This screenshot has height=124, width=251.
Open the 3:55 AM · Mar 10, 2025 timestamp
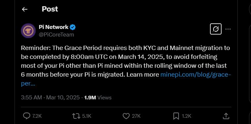pyautogui.click(x=50, y=97)
